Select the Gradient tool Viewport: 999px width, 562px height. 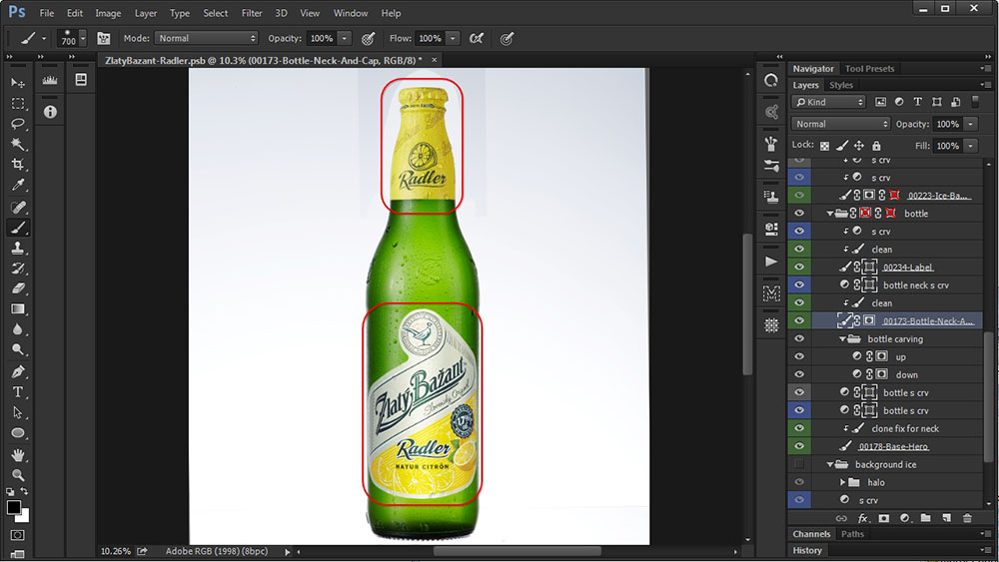tap(18, 308)
